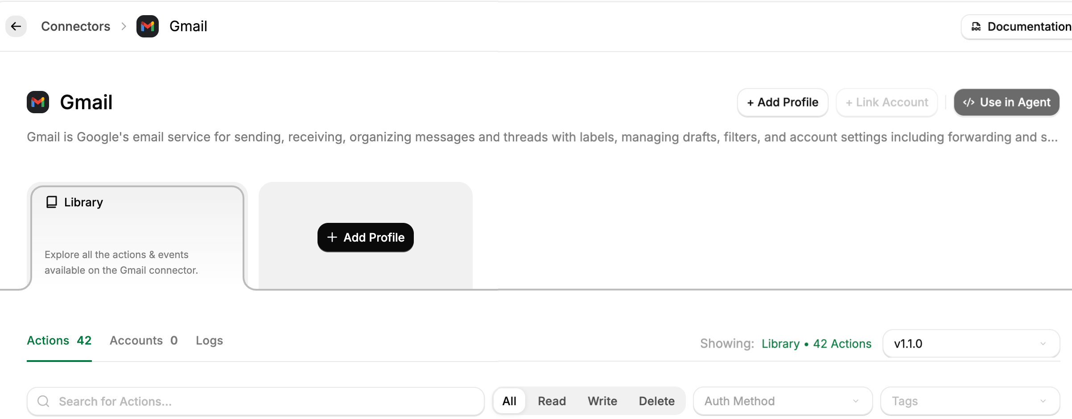The width and height of the screenshot is (1072, 419).
Task: Click the black Add Profile button
Action: pos(366,238)
